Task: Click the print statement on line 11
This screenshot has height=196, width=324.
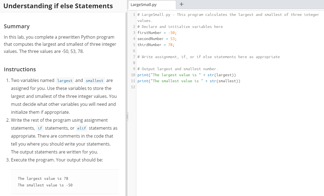Action: click(x=142, y=81)
